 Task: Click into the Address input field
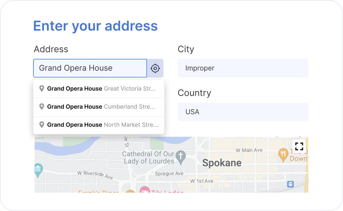90,68
